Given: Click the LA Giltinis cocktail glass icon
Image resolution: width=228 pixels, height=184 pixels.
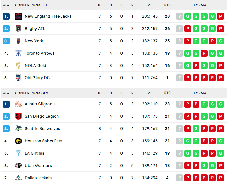Looking at the screenshot, I should (18, 153).
